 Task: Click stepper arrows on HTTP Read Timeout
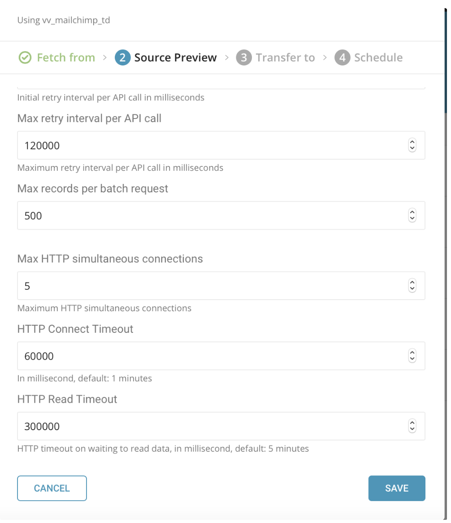click(x=412, y=426)
